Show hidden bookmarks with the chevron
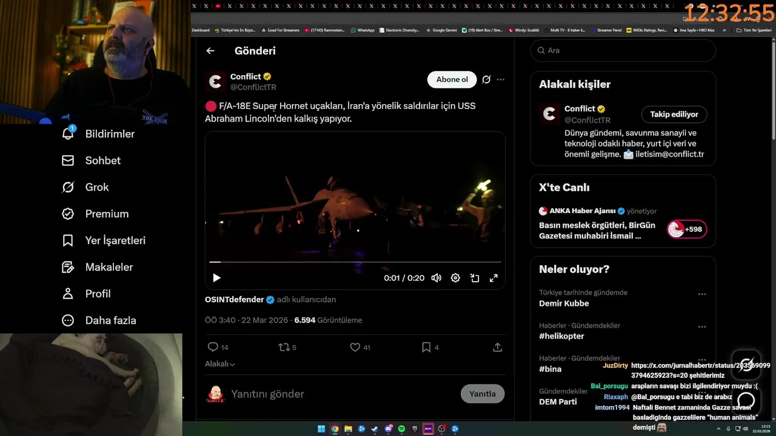Viewport: 776px width, 436px height. coord(724,30)
